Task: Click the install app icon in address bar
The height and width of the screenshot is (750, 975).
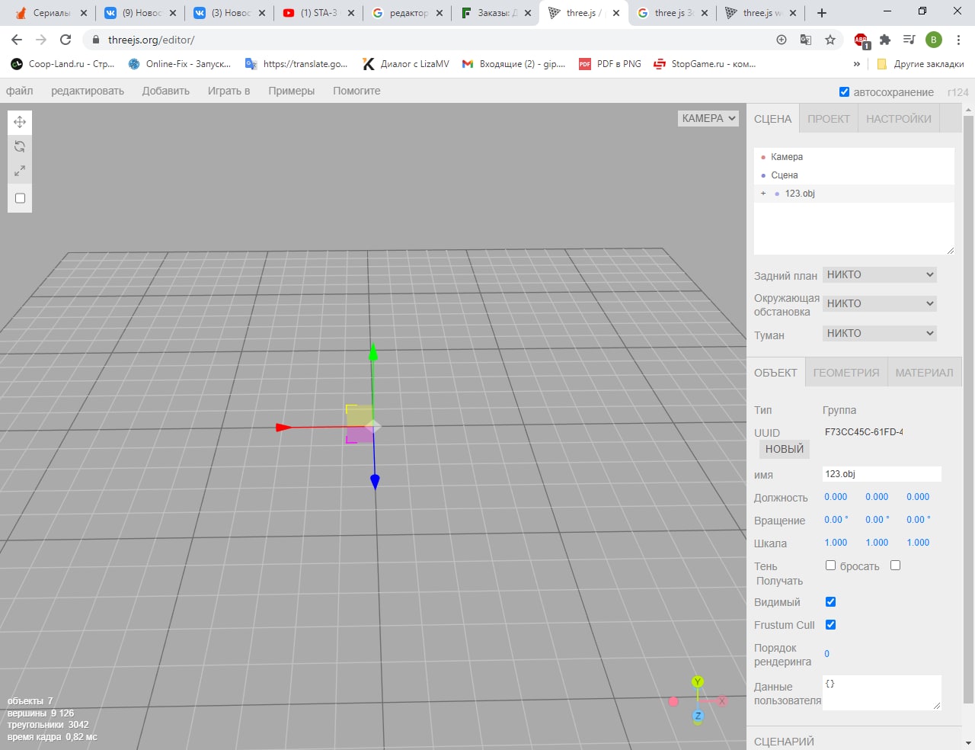Action: (782, 40)
